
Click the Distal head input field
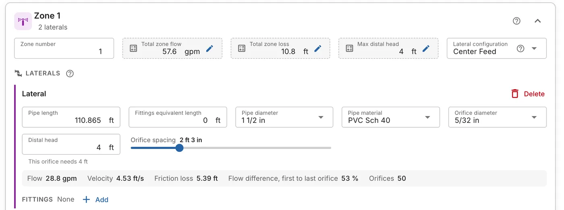click(71, 144)
